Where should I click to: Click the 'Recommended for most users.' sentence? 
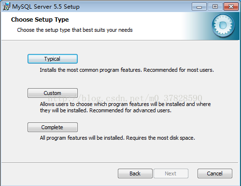[179, 70]
